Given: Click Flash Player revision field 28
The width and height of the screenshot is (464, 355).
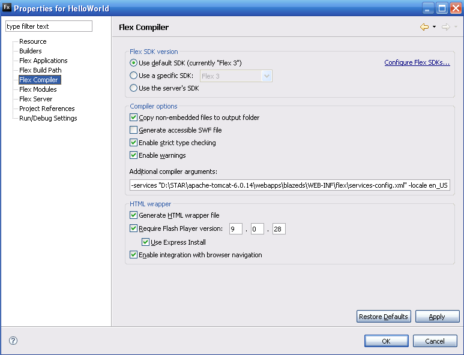Looking at the screenshot, I should point(279,229).
